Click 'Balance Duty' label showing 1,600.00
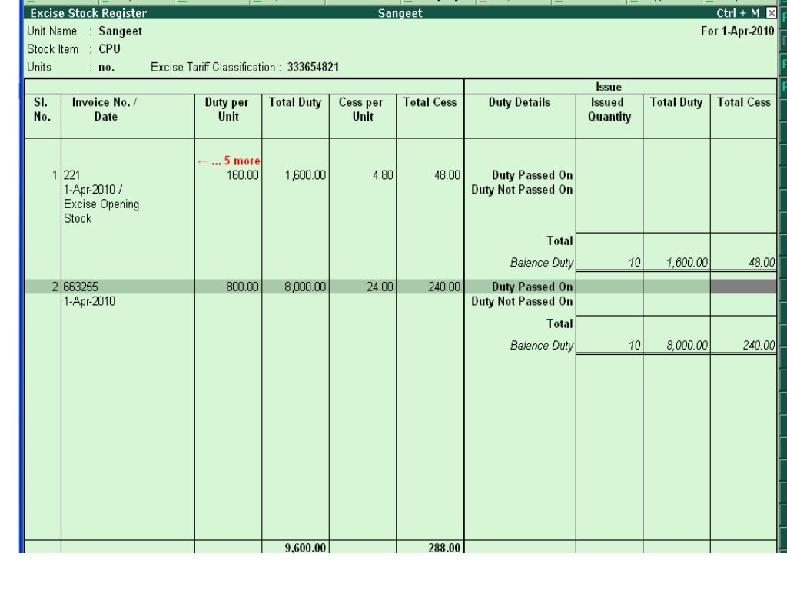787x590 pixels. 542,263
